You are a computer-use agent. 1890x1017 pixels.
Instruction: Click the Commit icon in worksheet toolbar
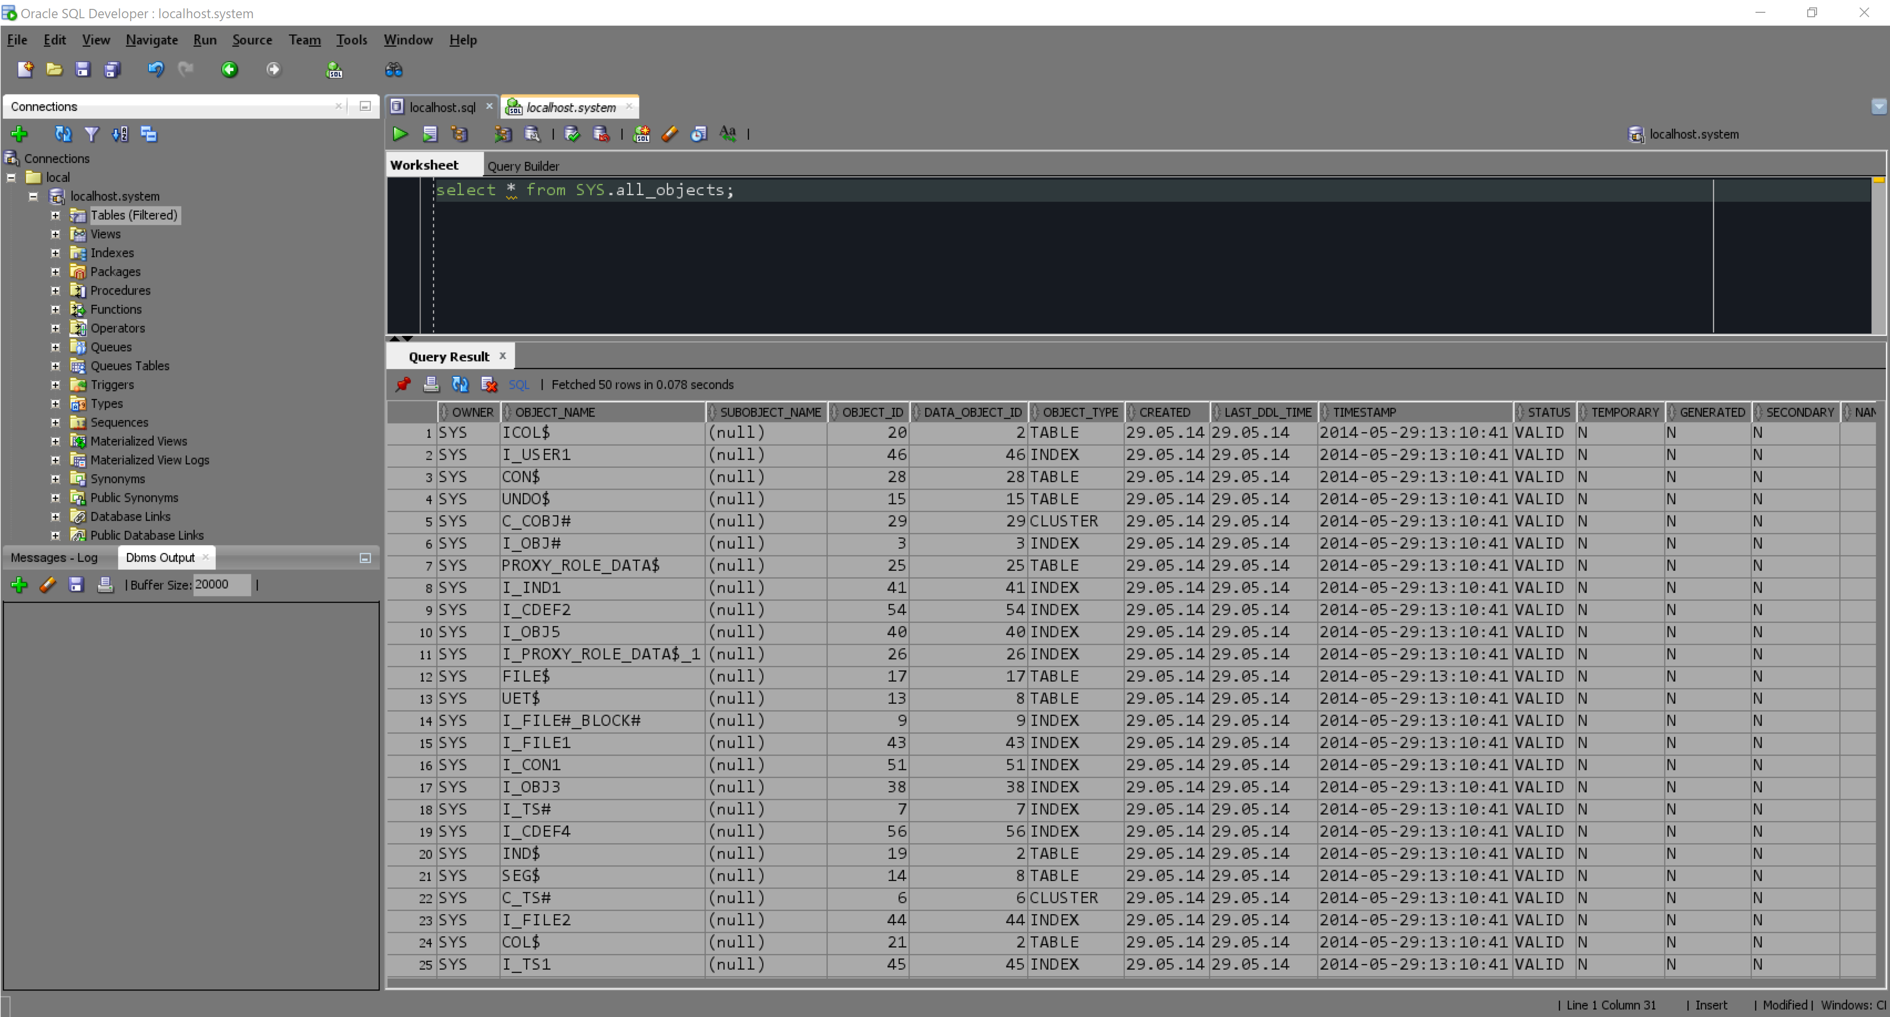pos(572,134)
